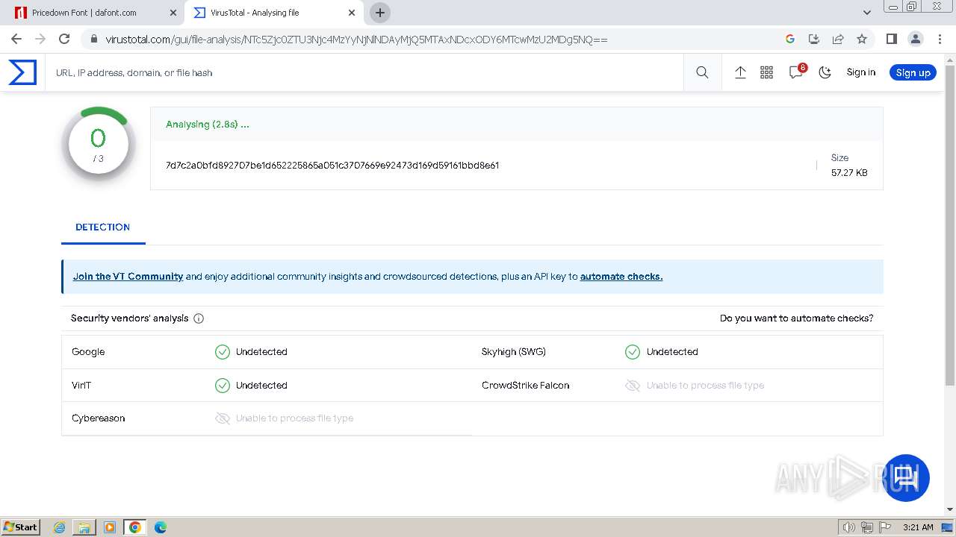
Task: Toggle dark mode moon icon
Action: point(825,72)
